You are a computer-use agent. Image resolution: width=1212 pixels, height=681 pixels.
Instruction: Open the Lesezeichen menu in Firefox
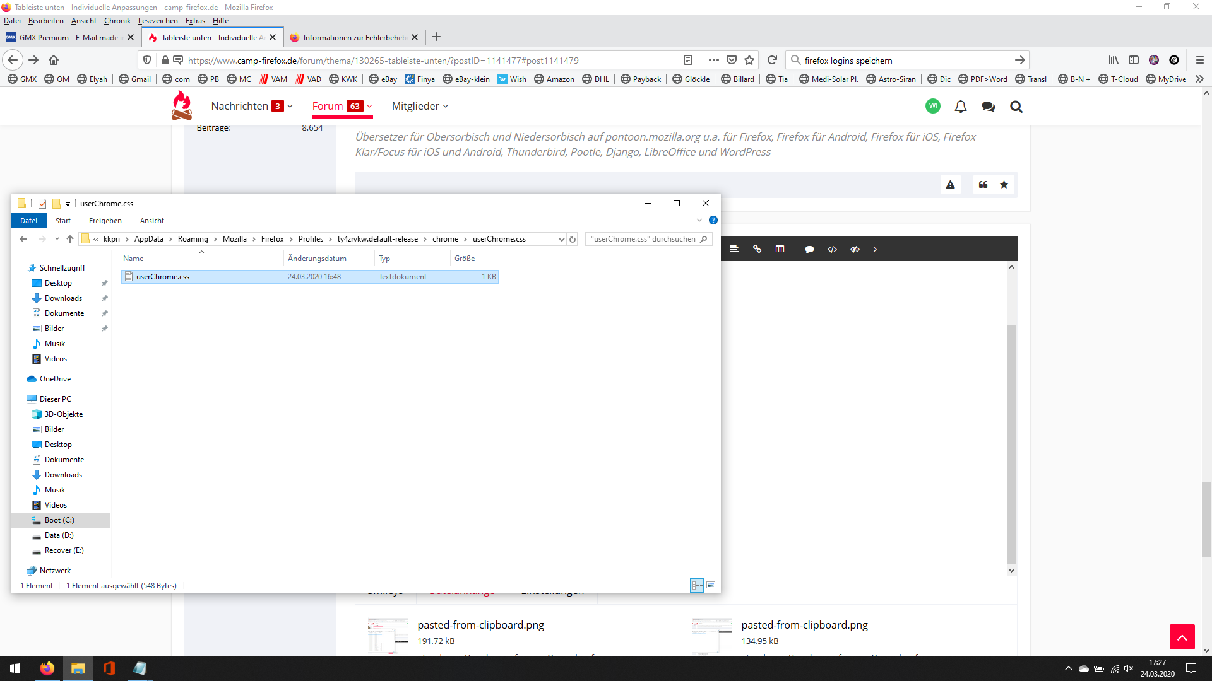(x=158, y=21)
